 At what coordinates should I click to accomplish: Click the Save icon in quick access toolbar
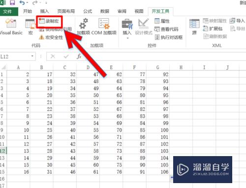point(12,2)
